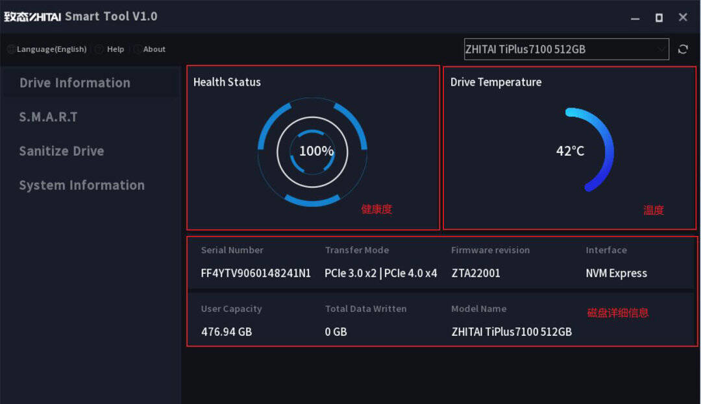Open the About menu item
This screenshot has height=404, width=701.
tap(154, 49)
